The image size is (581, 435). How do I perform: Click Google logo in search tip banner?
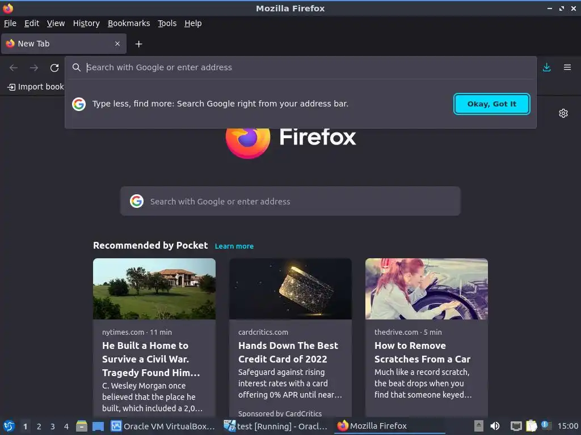(x=78, y=104)
